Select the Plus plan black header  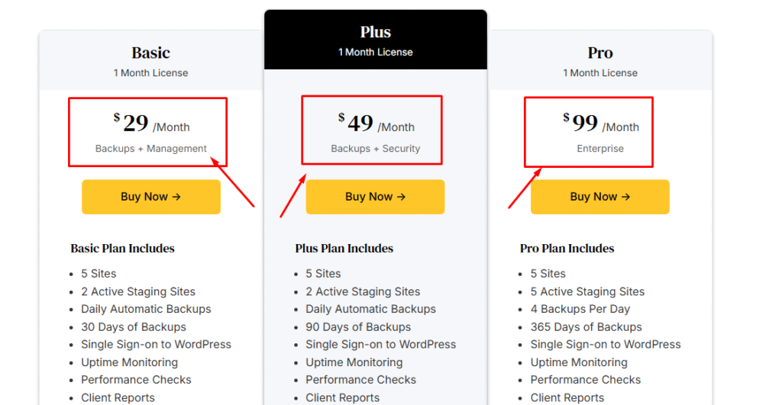[x=376, y=40]
